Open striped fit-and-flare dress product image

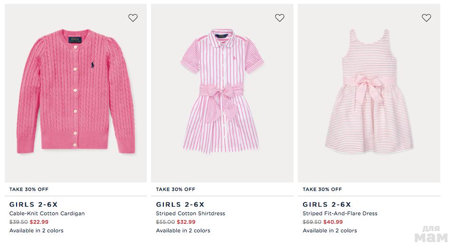[x=369, y=93]
